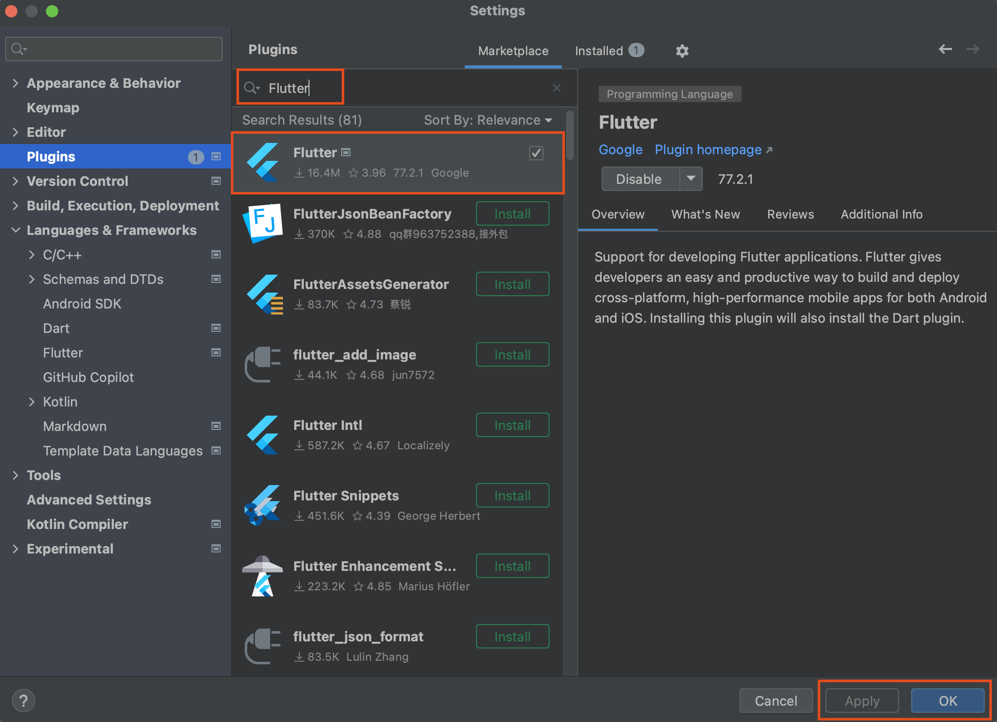Open the Reviews tab
Screen dimensions: 997x722
pyautogui.click(x=790, y=214)
